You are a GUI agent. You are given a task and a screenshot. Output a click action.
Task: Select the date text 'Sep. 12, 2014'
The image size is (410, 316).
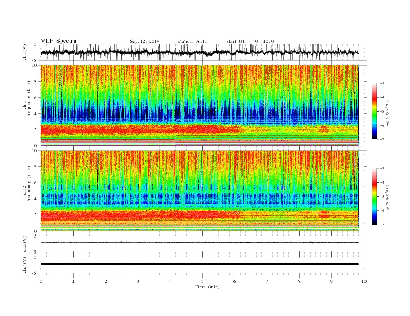click(144, 41)
